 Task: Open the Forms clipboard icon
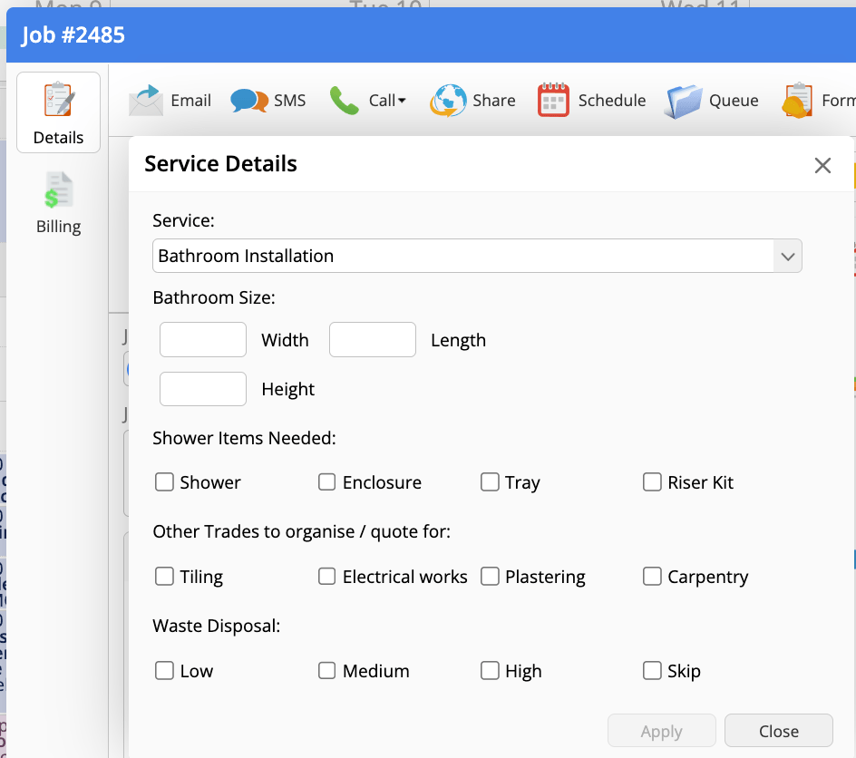click(797, 101)
